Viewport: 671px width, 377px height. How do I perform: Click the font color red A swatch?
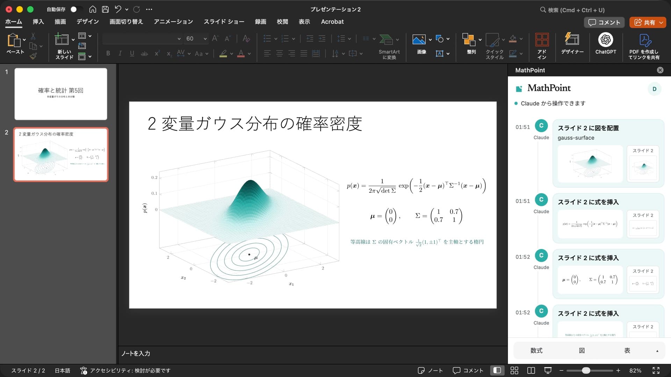point(241,53)
